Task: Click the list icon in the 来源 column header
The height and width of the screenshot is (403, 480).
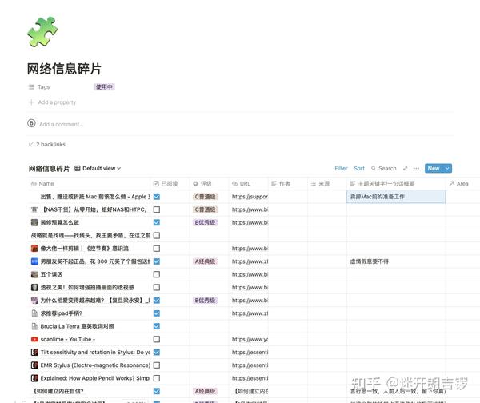Action: point(313,184)
